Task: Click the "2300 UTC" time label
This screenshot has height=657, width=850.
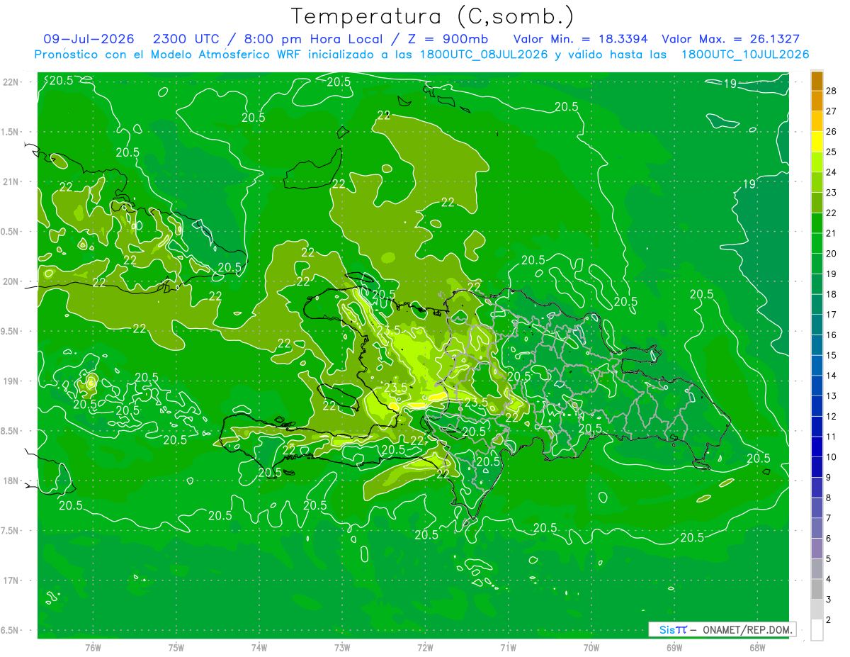Action: 186,39
